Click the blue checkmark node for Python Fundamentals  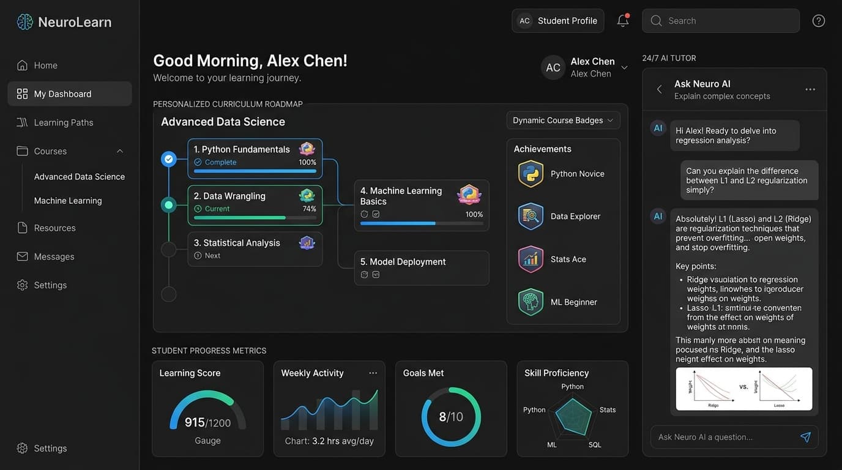168,159
